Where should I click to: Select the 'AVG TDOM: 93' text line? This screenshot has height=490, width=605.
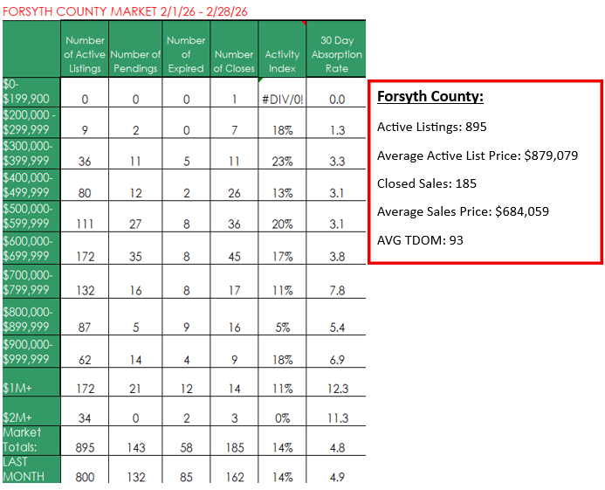tap(420, 239)
